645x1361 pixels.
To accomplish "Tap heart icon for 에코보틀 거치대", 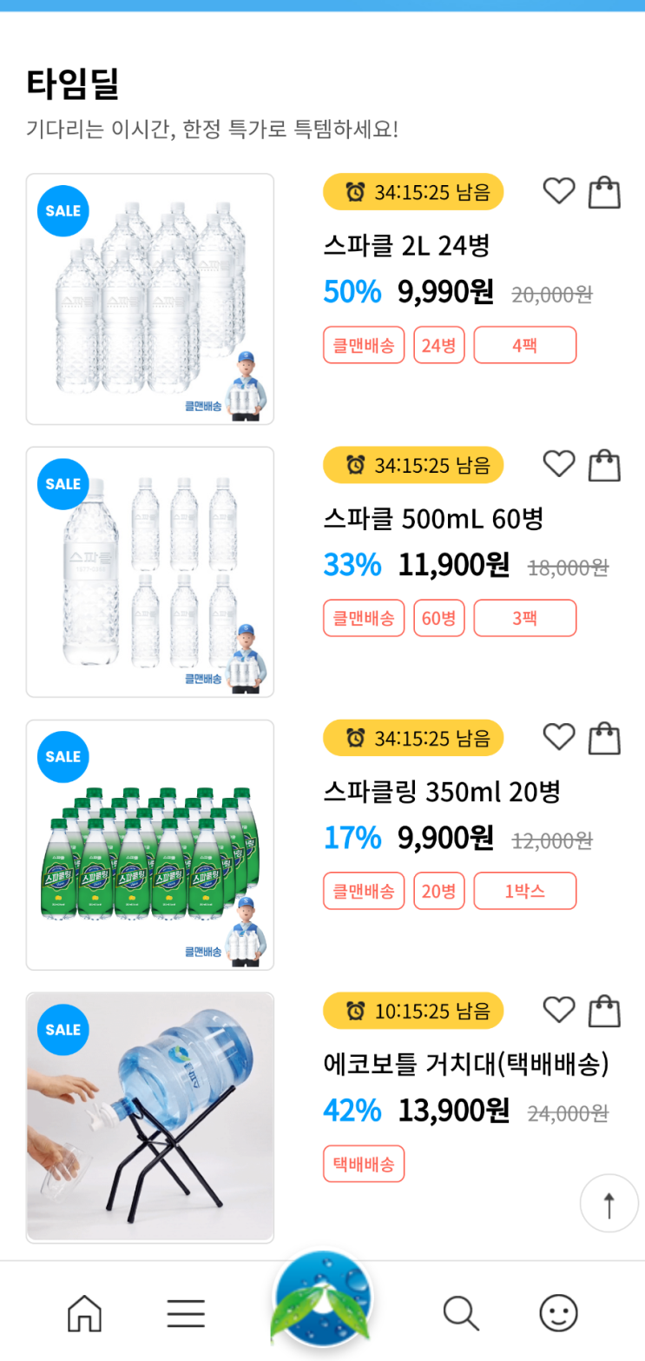I will (558, 1010).
